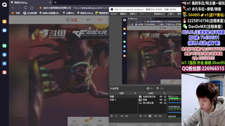The image size is (225, 126).
Task: Switch to the 角逐生化king browser tab
Action: [x=30, y=3]
